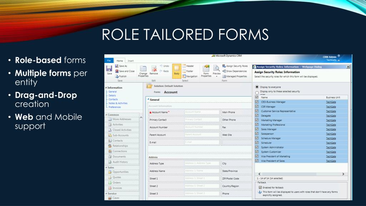Image resolution: width=366 pixels, height=206 pixels.
Task: Collapse the Service navigation group
Action: 106,193
